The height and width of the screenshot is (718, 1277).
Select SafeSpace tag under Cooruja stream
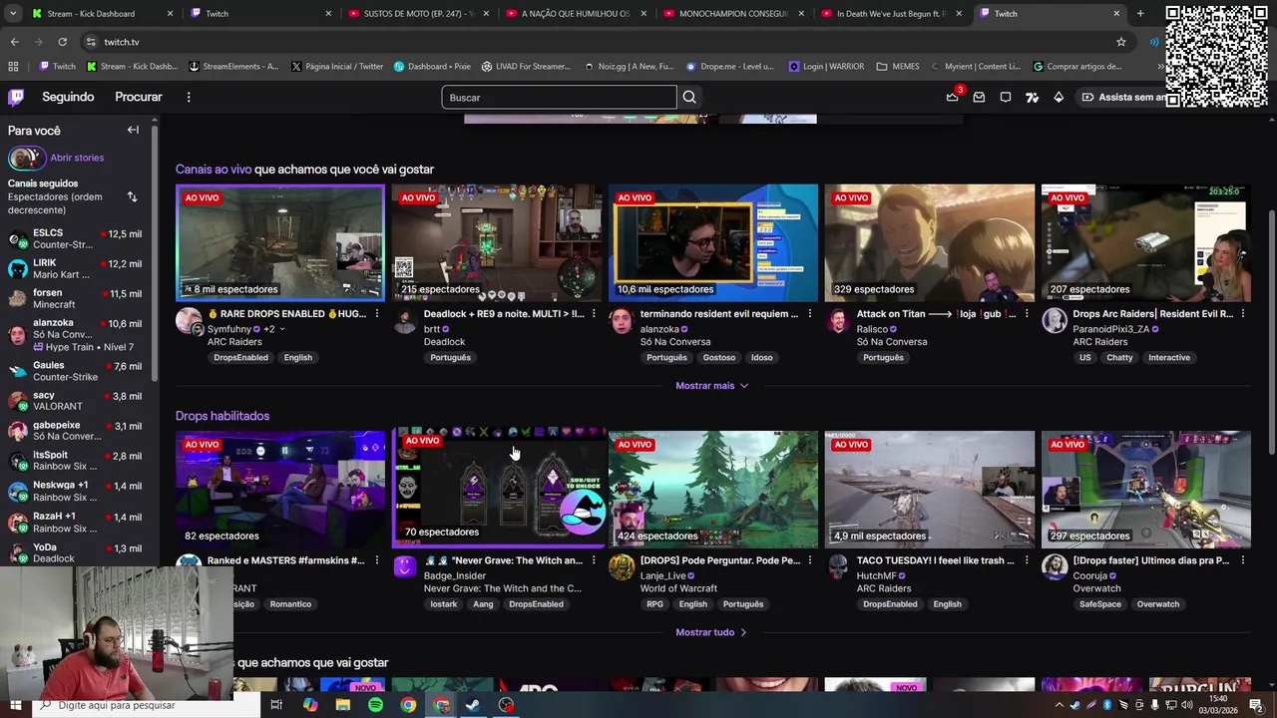(x=1100, y=604)
